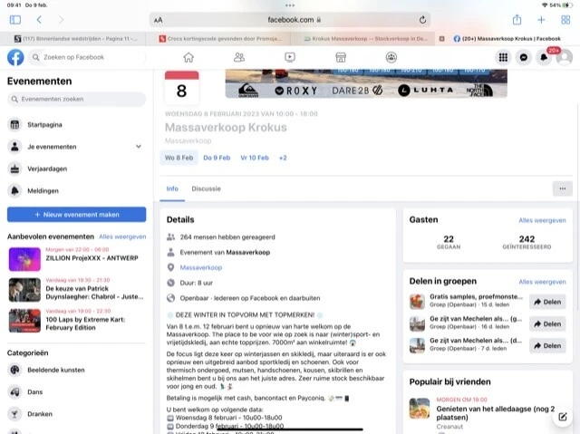Viewport: 580px width, 434px height.
Task: Switch to the Crocs kortingscode tab
Action: (220, 38)
